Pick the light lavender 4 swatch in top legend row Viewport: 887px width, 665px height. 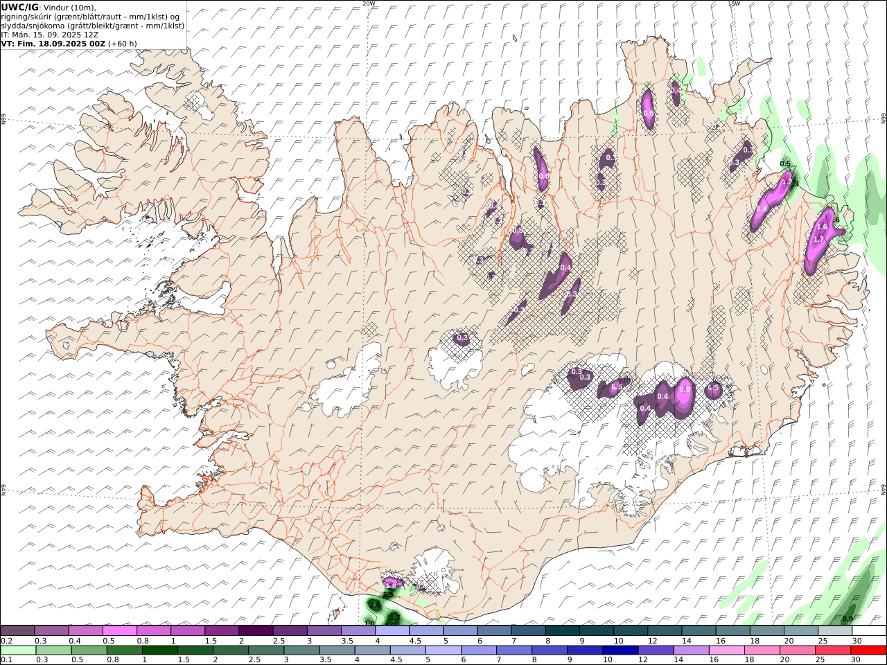[x=391, y=631]
